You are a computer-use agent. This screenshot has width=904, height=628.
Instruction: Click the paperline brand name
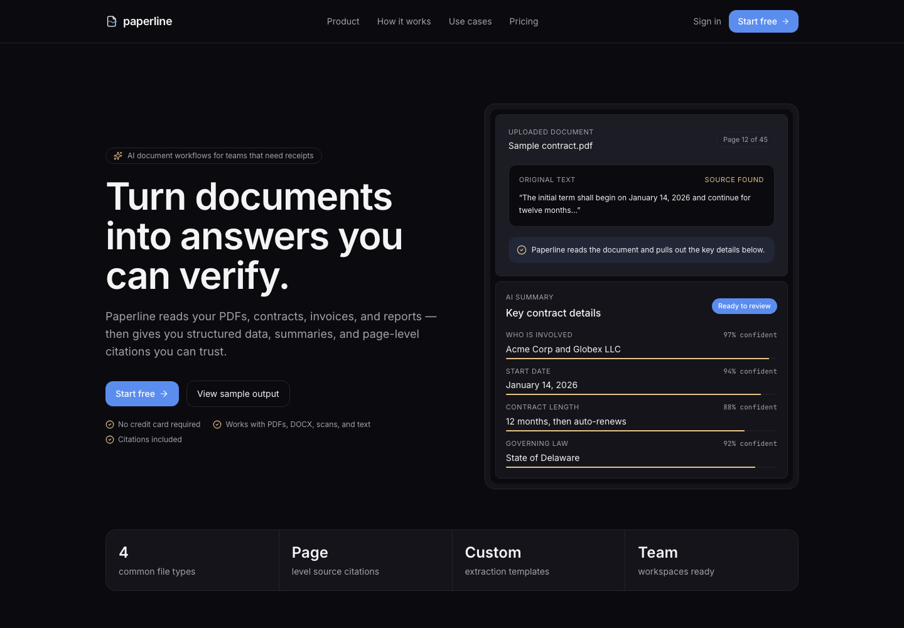pyautogui.click(x=148, y=21)
